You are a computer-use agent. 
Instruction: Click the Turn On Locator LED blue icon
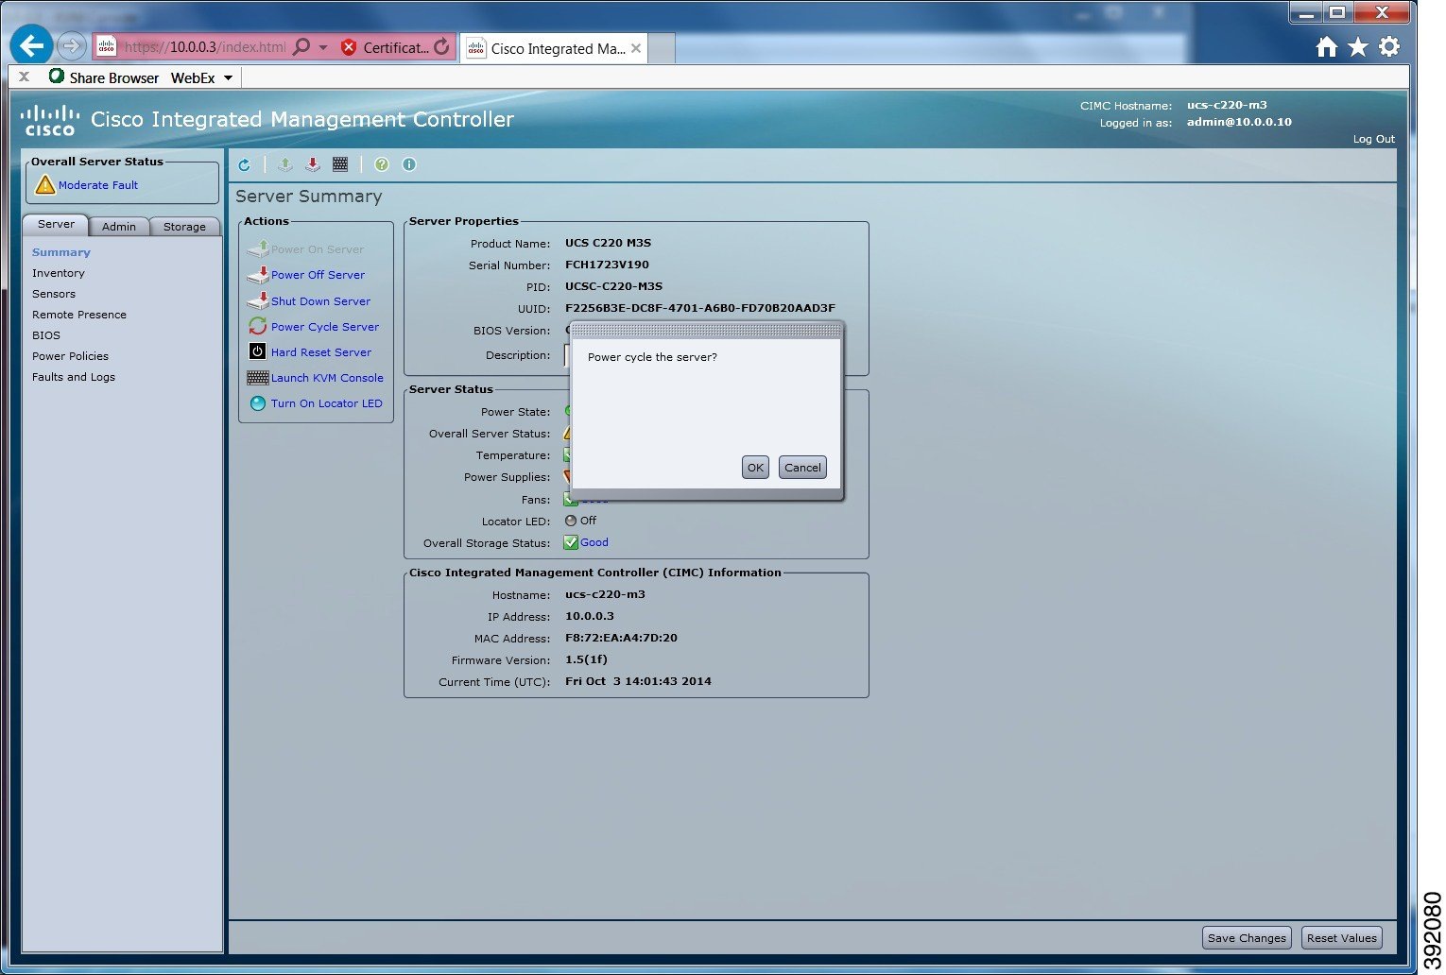(x=257, y=402)
